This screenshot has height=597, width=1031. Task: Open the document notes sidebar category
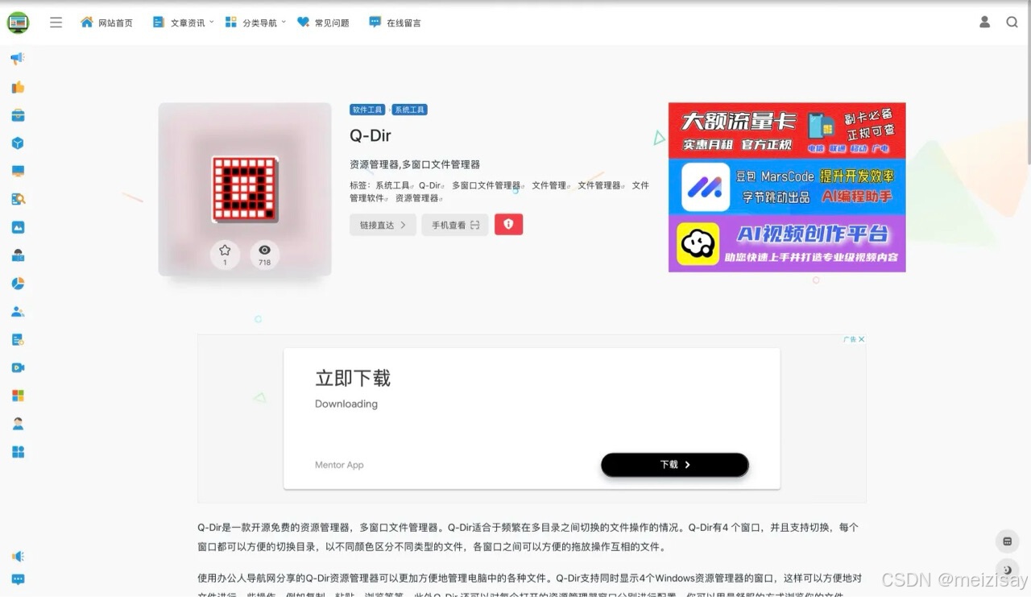click(18, 340)
